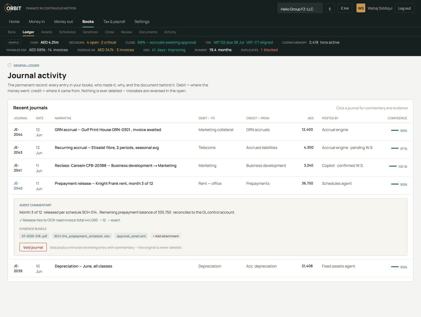Click Accrual engine · pending W.S. cell

tap(347, 148)
